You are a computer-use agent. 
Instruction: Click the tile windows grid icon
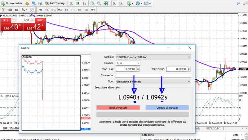[x=106, y=3]
